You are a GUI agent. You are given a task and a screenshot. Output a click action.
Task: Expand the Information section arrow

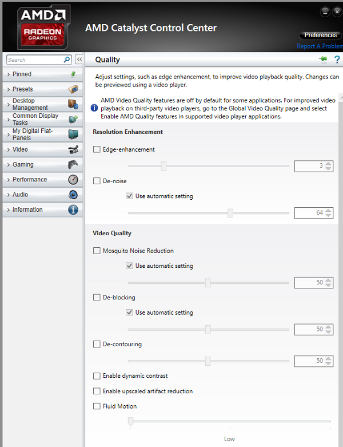coord(8,210)
